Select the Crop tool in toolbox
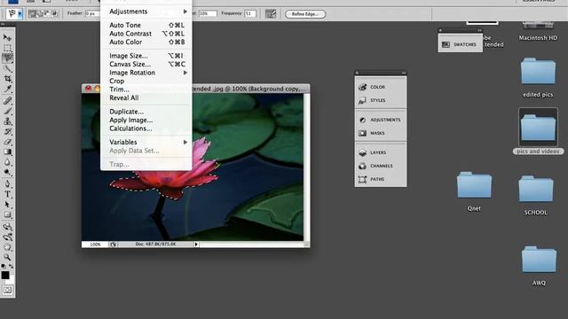The image size is (568, 319). tap(7, 79)
